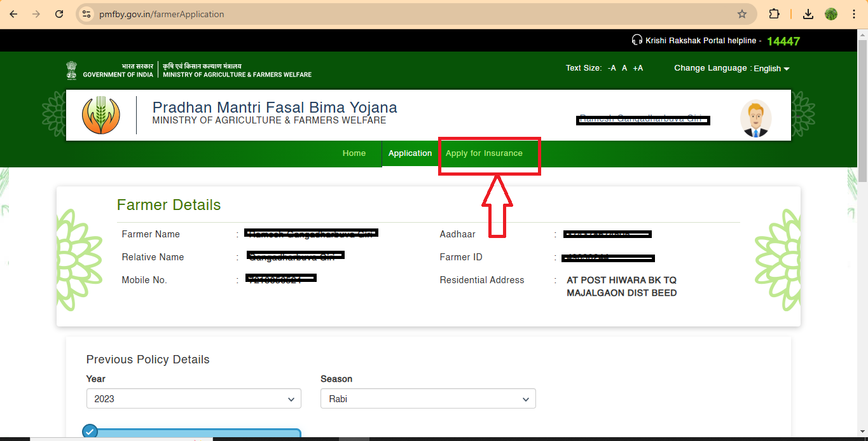Open the browser three-dot menu icon
Screen dimensions: 868x441
[854, 13]
